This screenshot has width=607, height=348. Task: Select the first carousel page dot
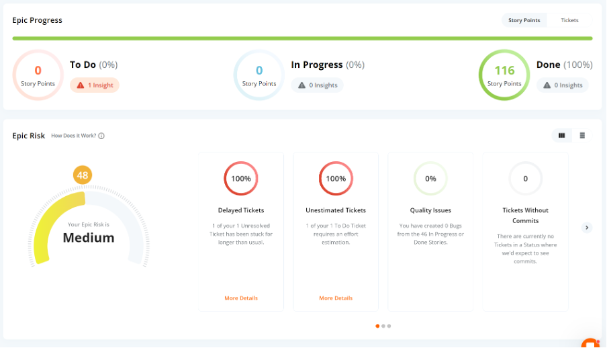pyautogui.click(x=377, y=326)
